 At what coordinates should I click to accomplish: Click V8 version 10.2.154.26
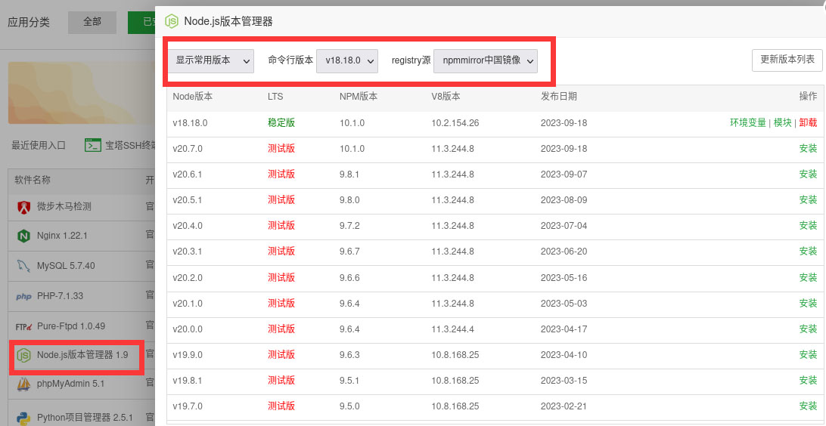pyautogui.click(x=455, y=123)
